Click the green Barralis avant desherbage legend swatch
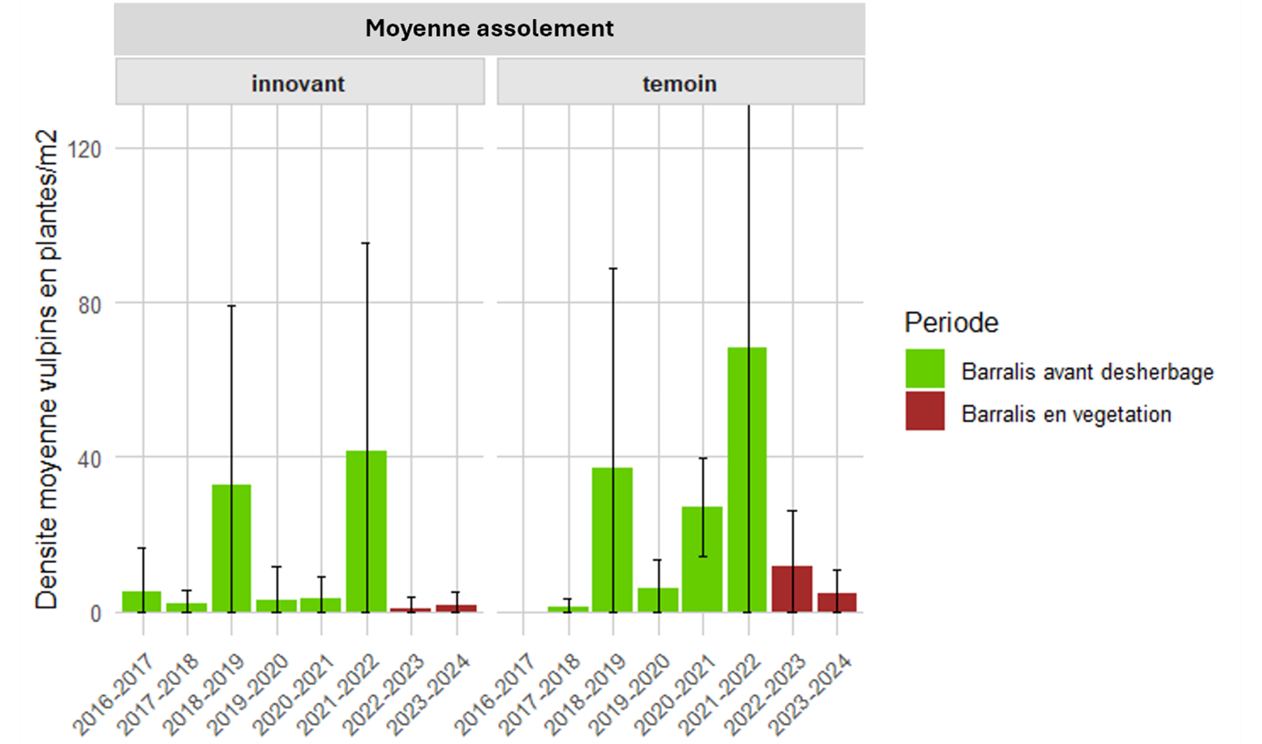 pyautogui.click(x=924, y=369)
